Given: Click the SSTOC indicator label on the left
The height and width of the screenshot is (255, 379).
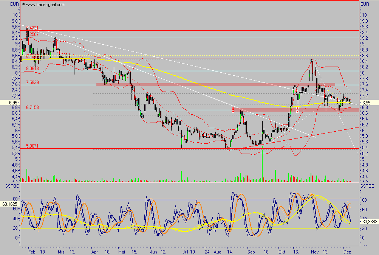Looking at the screenshot, I should [10, 187].
